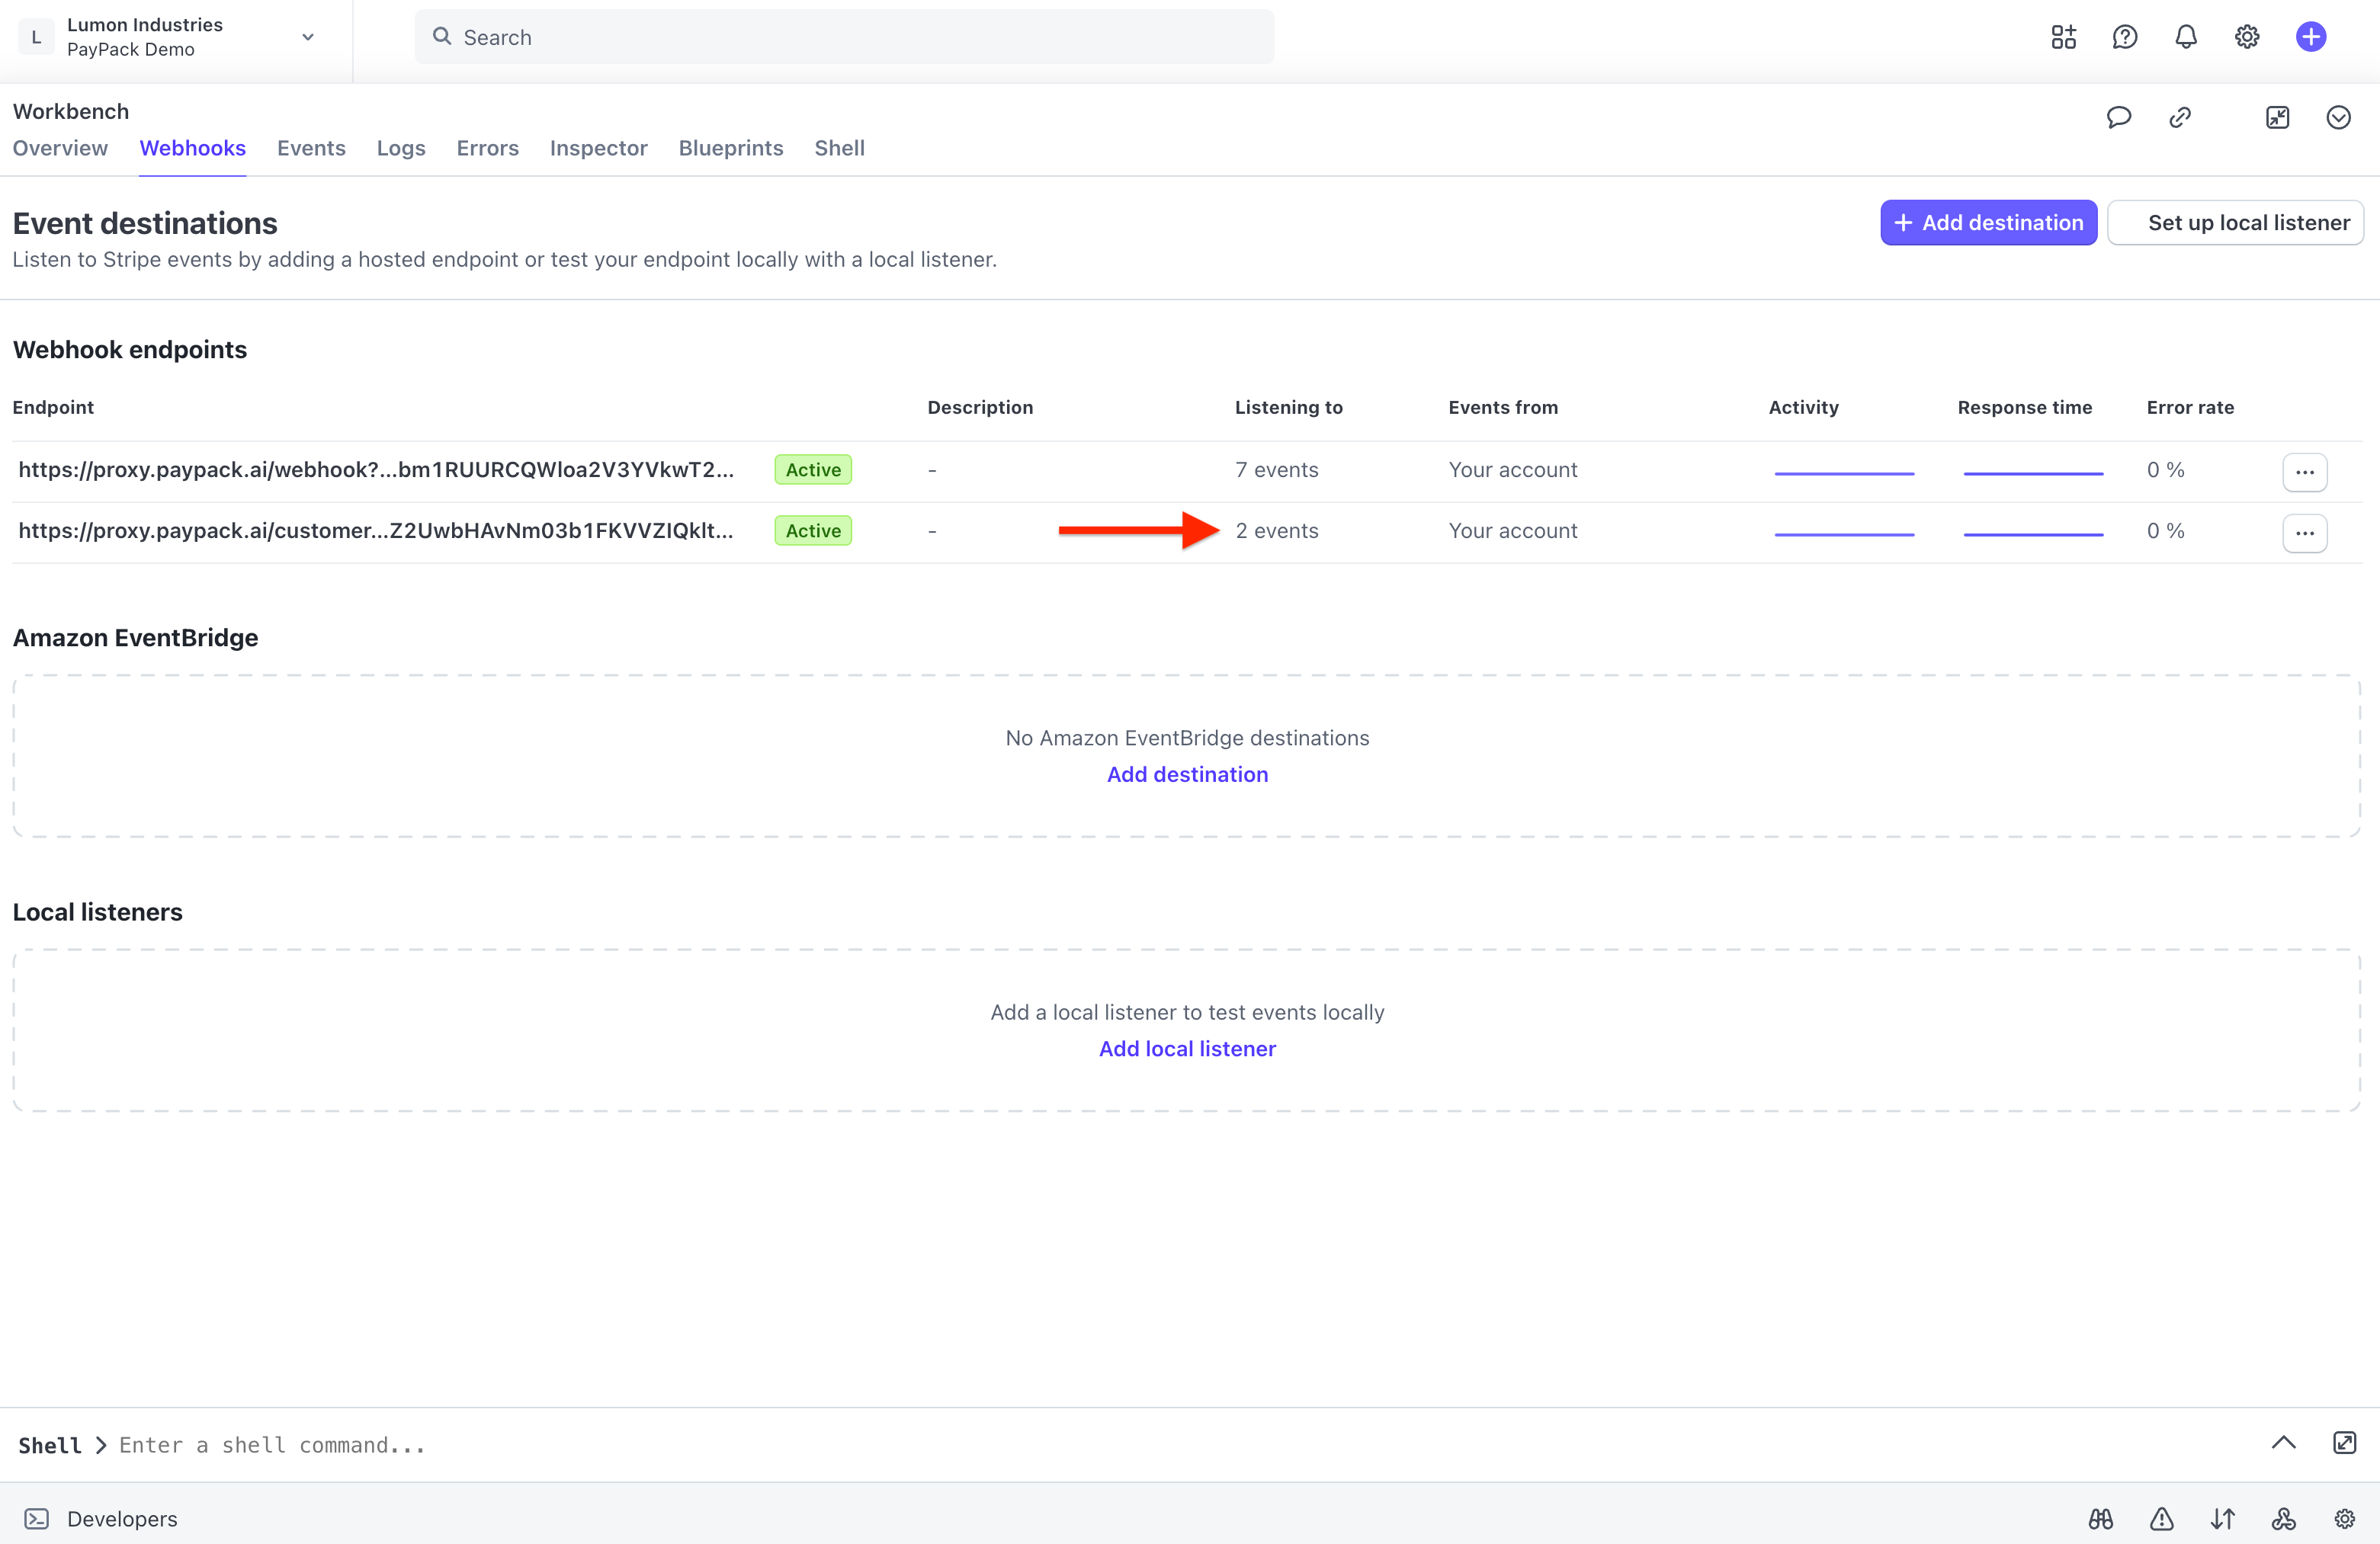Open the help chat bubble icon

(2124, 37)
